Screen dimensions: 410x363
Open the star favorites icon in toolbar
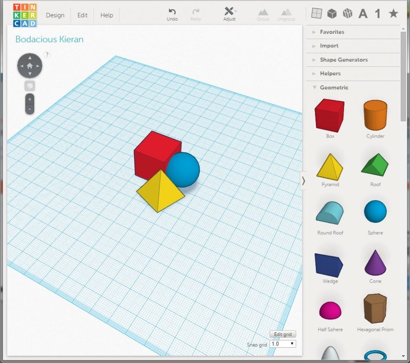point(393,14)
